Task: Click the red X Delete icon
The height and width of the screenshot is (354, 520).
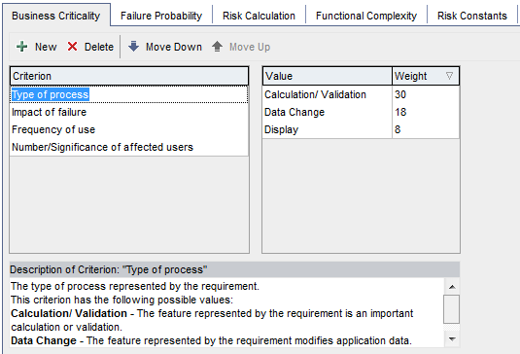Action: (72, 47)
